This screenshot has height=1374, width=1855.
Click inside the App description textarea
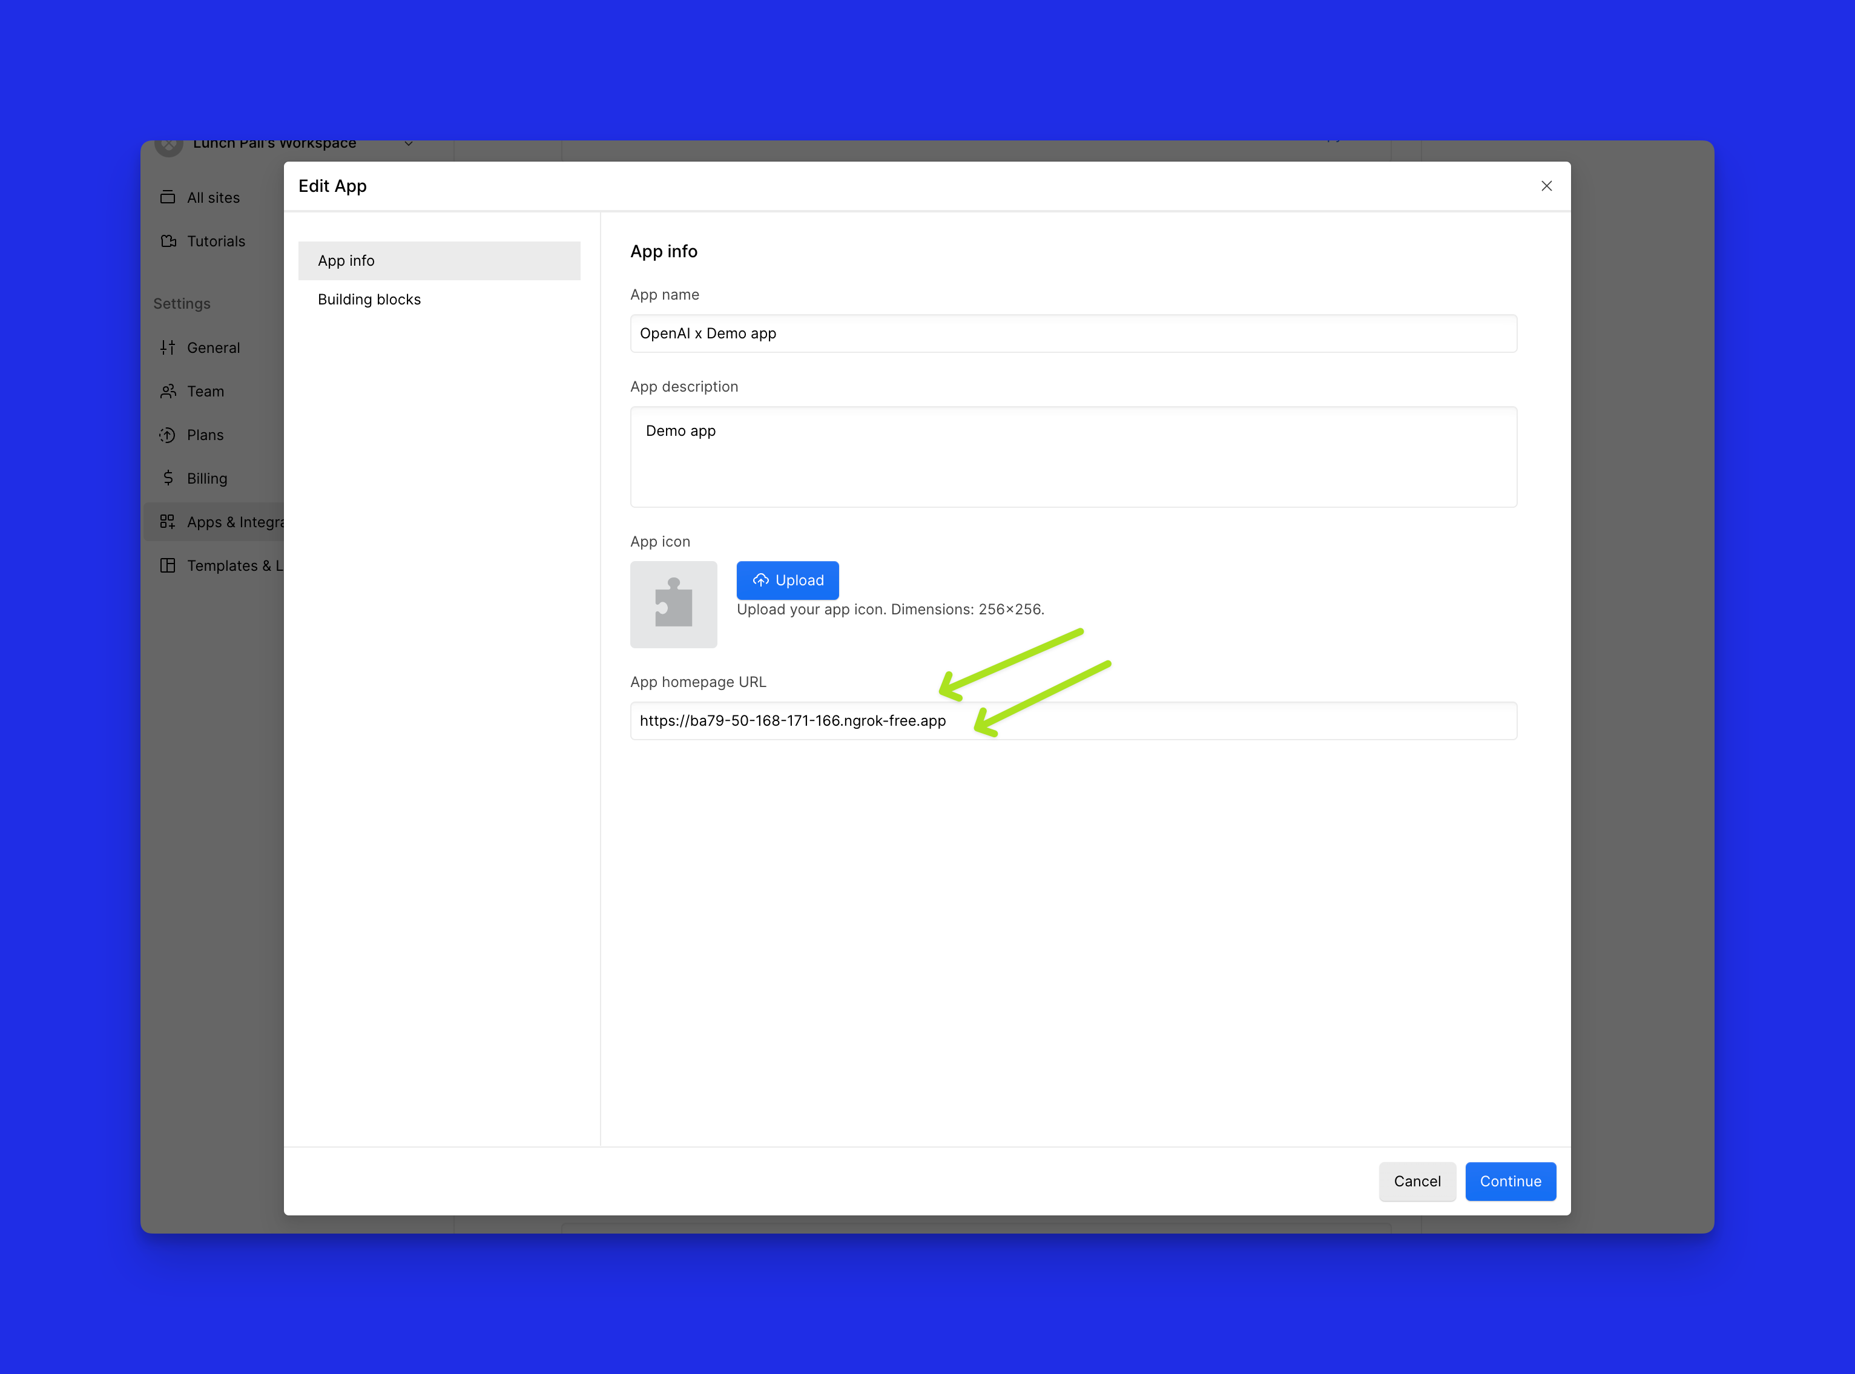[x=1073, y=458]
